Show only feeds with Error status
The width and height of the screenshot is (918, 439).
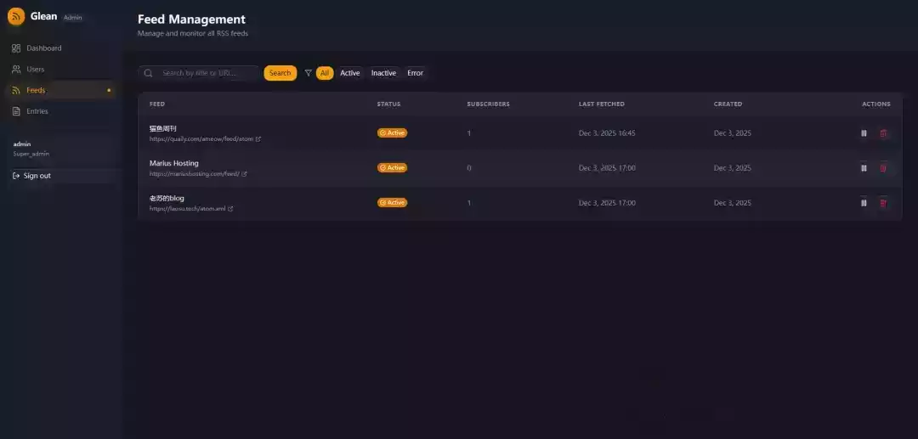pos(415,73)
